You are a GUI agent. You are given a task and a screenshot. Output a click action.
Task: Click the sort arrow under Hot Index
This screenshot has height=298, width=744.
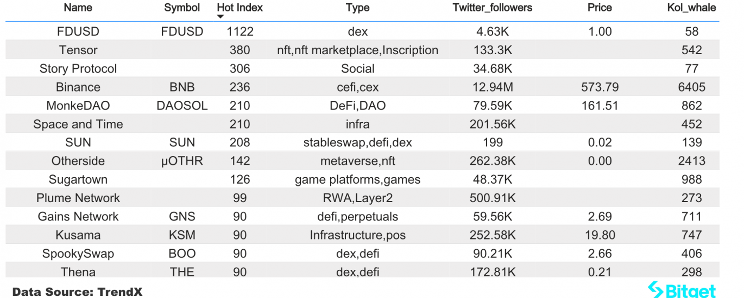[220, 16]
